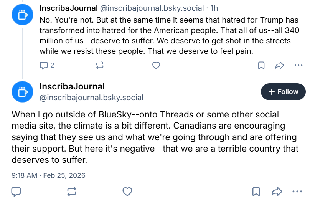Image resolution: width=310 pixels, height=205 pixels.
Task: Share the main post via arrow icon
Action: coord(277,191)
